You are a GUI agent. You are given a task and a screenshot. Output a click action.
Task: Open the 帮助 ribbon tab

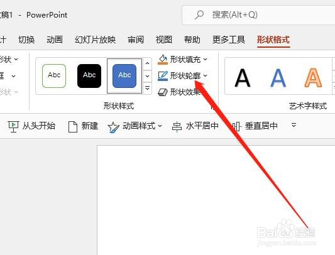[192, 40]
